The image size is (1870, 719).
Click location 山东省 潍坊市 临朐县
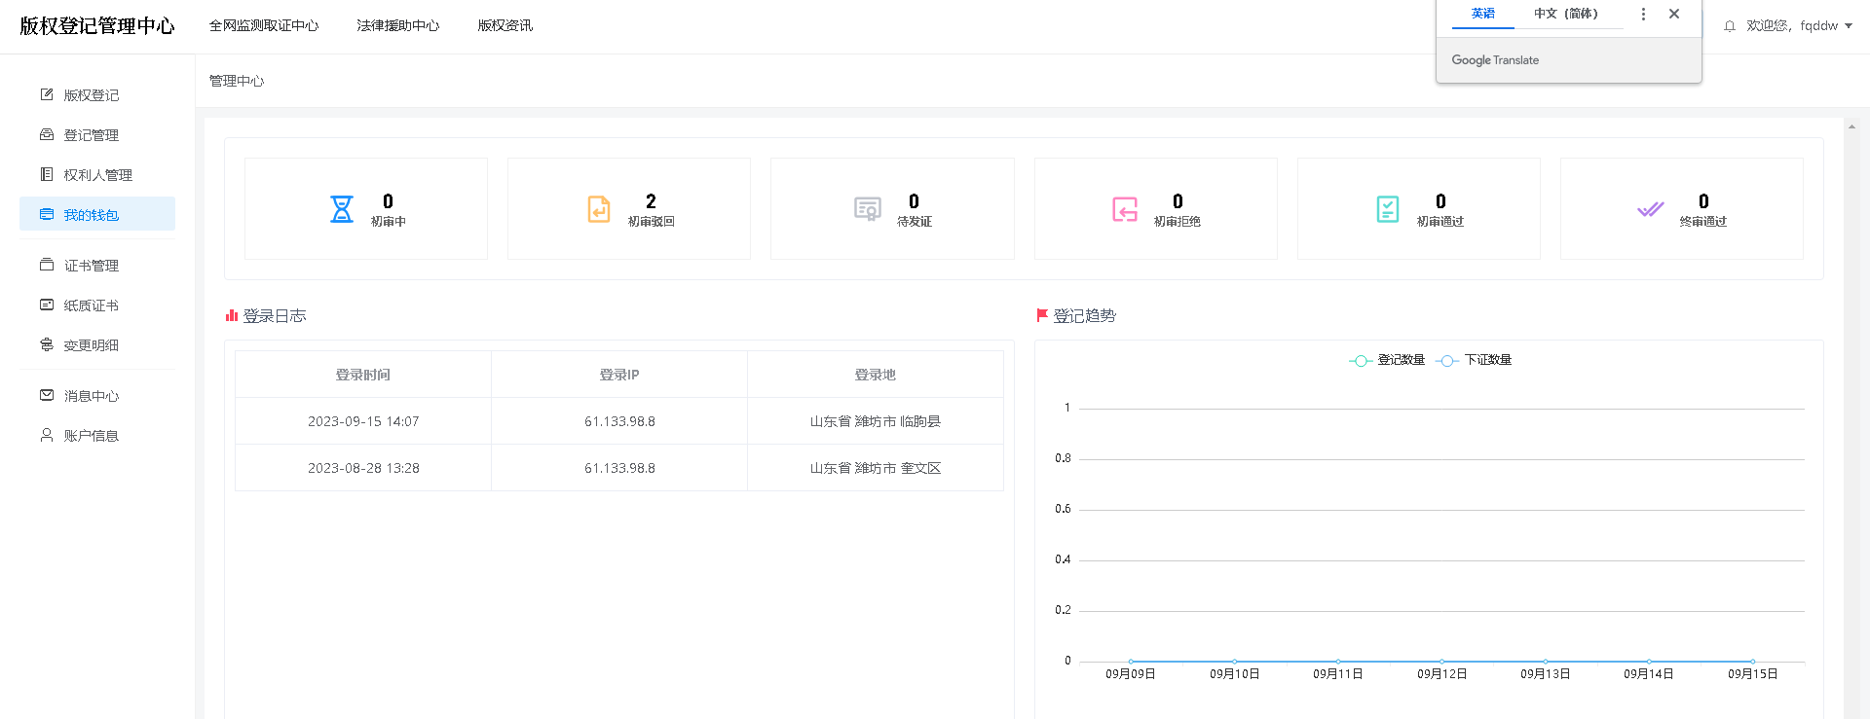point(876,421)
